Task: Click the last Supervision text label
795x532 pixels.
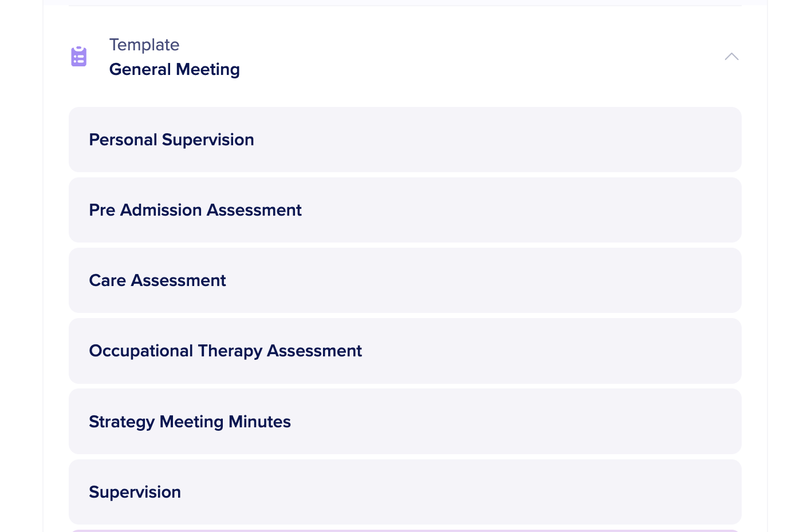Action: [135, 492]
